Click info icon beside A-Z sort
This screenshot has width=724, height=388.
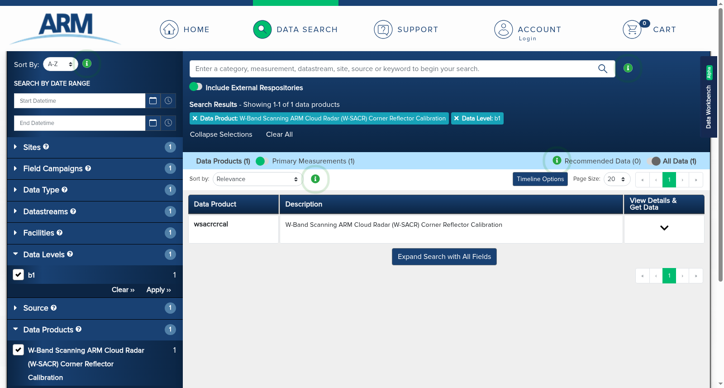(87, 63)
